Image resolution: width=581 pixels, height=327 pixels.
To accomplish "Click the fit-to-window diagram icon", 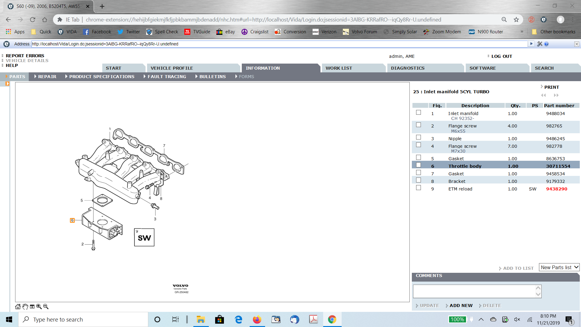I will click(32, 306).
